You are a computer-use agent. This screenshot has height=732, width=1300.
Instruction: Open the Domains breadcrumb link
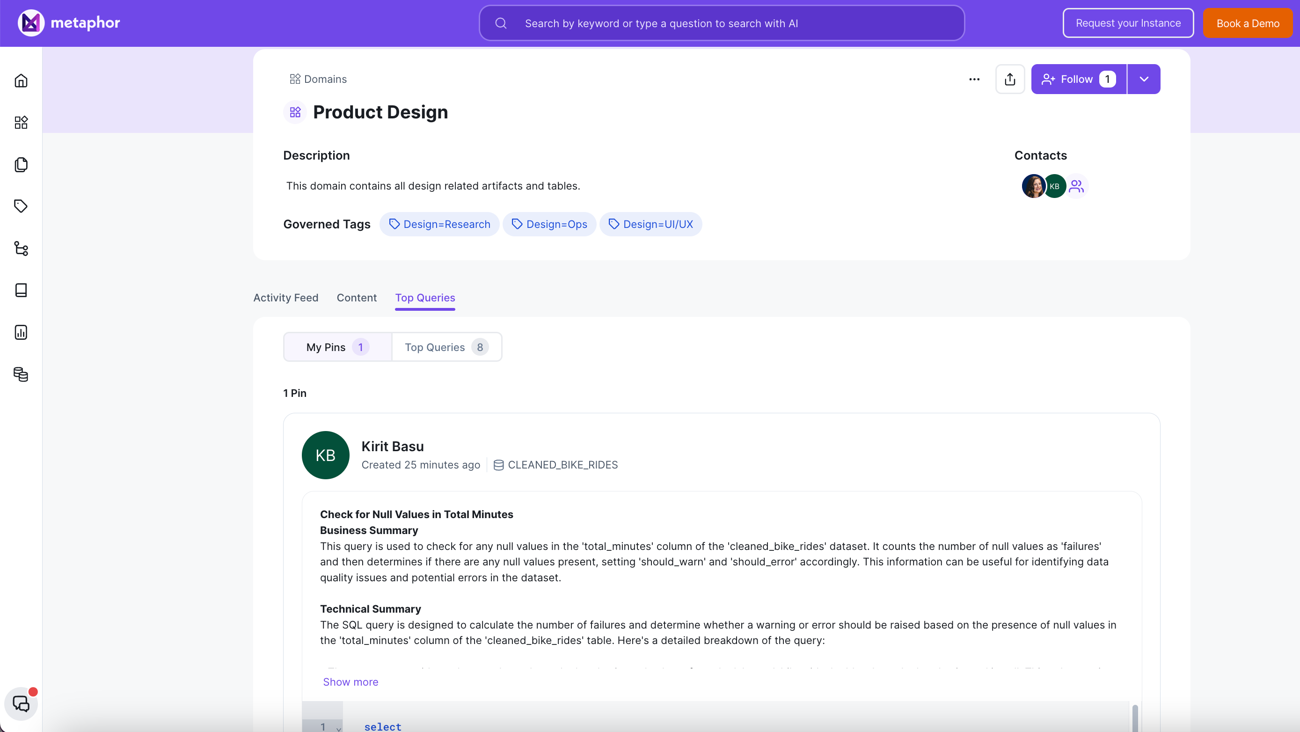(318, 79)
